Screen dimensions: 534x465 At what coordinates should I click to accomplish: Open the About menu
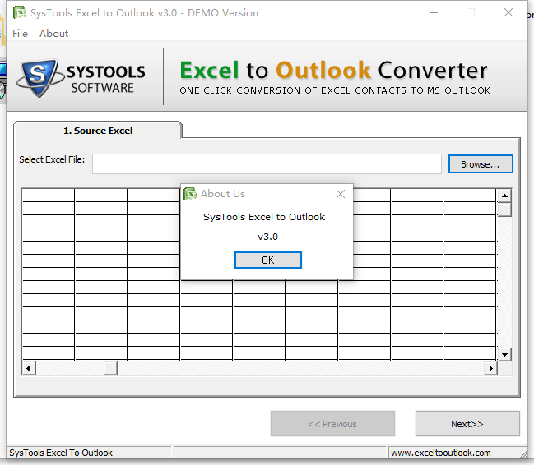tap(53, 34)
